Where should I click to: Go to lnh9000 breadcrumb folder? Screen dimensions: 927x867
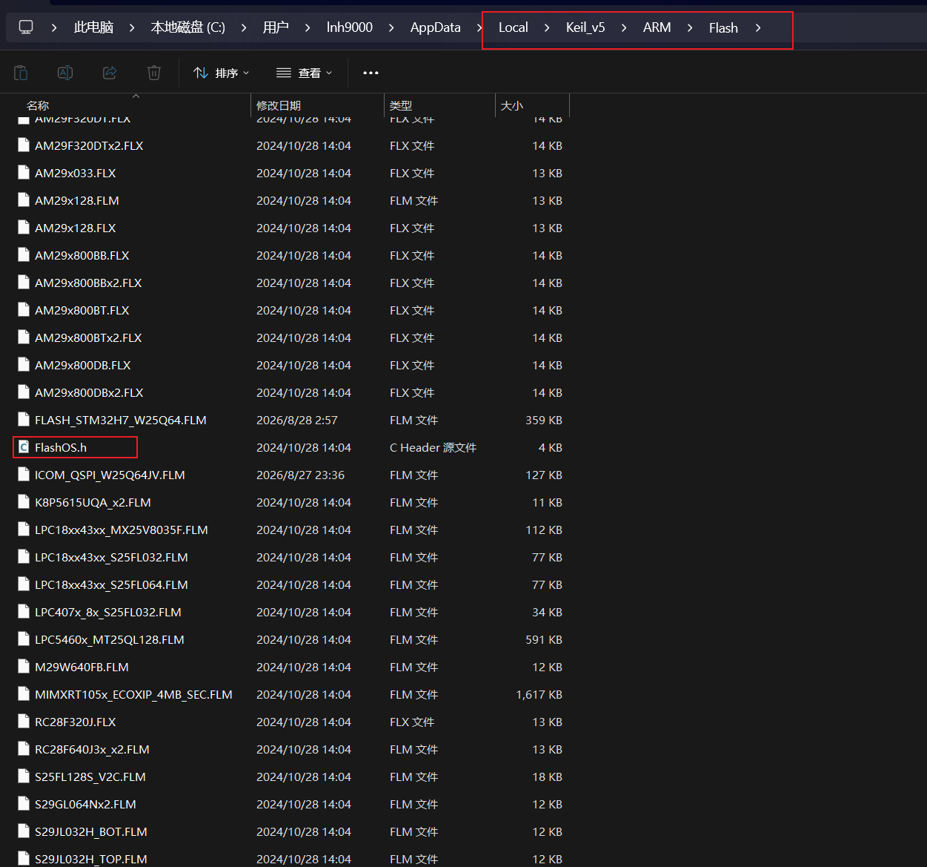click(350, 27)
